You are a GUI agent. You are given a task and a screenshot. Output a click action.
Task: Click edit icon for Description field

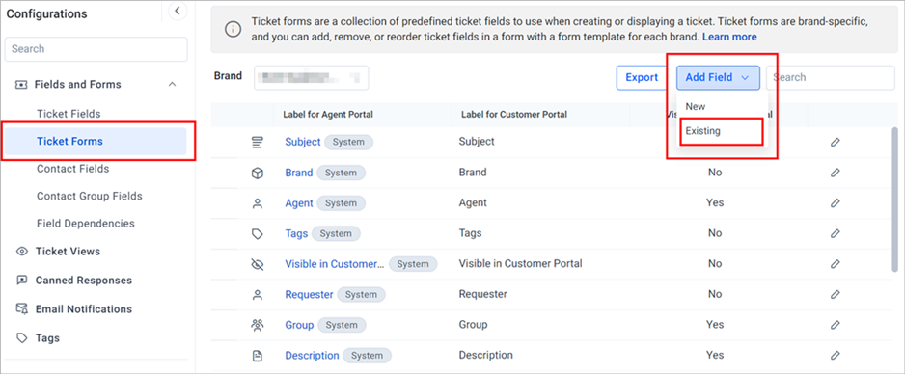tap(835, 355)
